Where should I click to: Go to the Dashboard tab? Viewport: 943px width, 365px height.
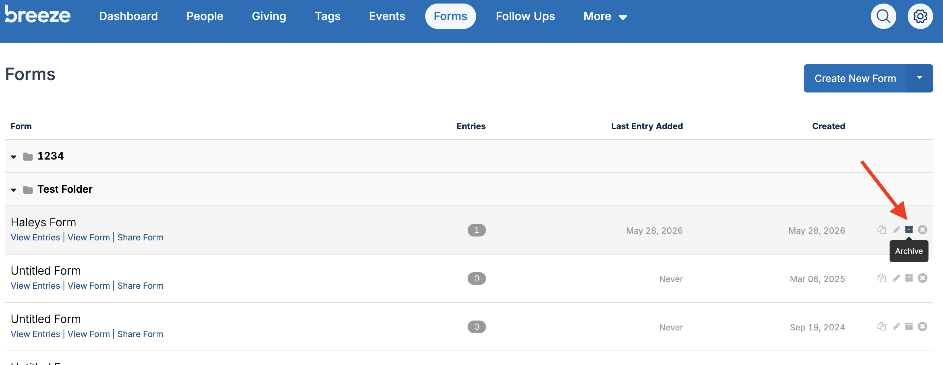[x=128, y=17]
